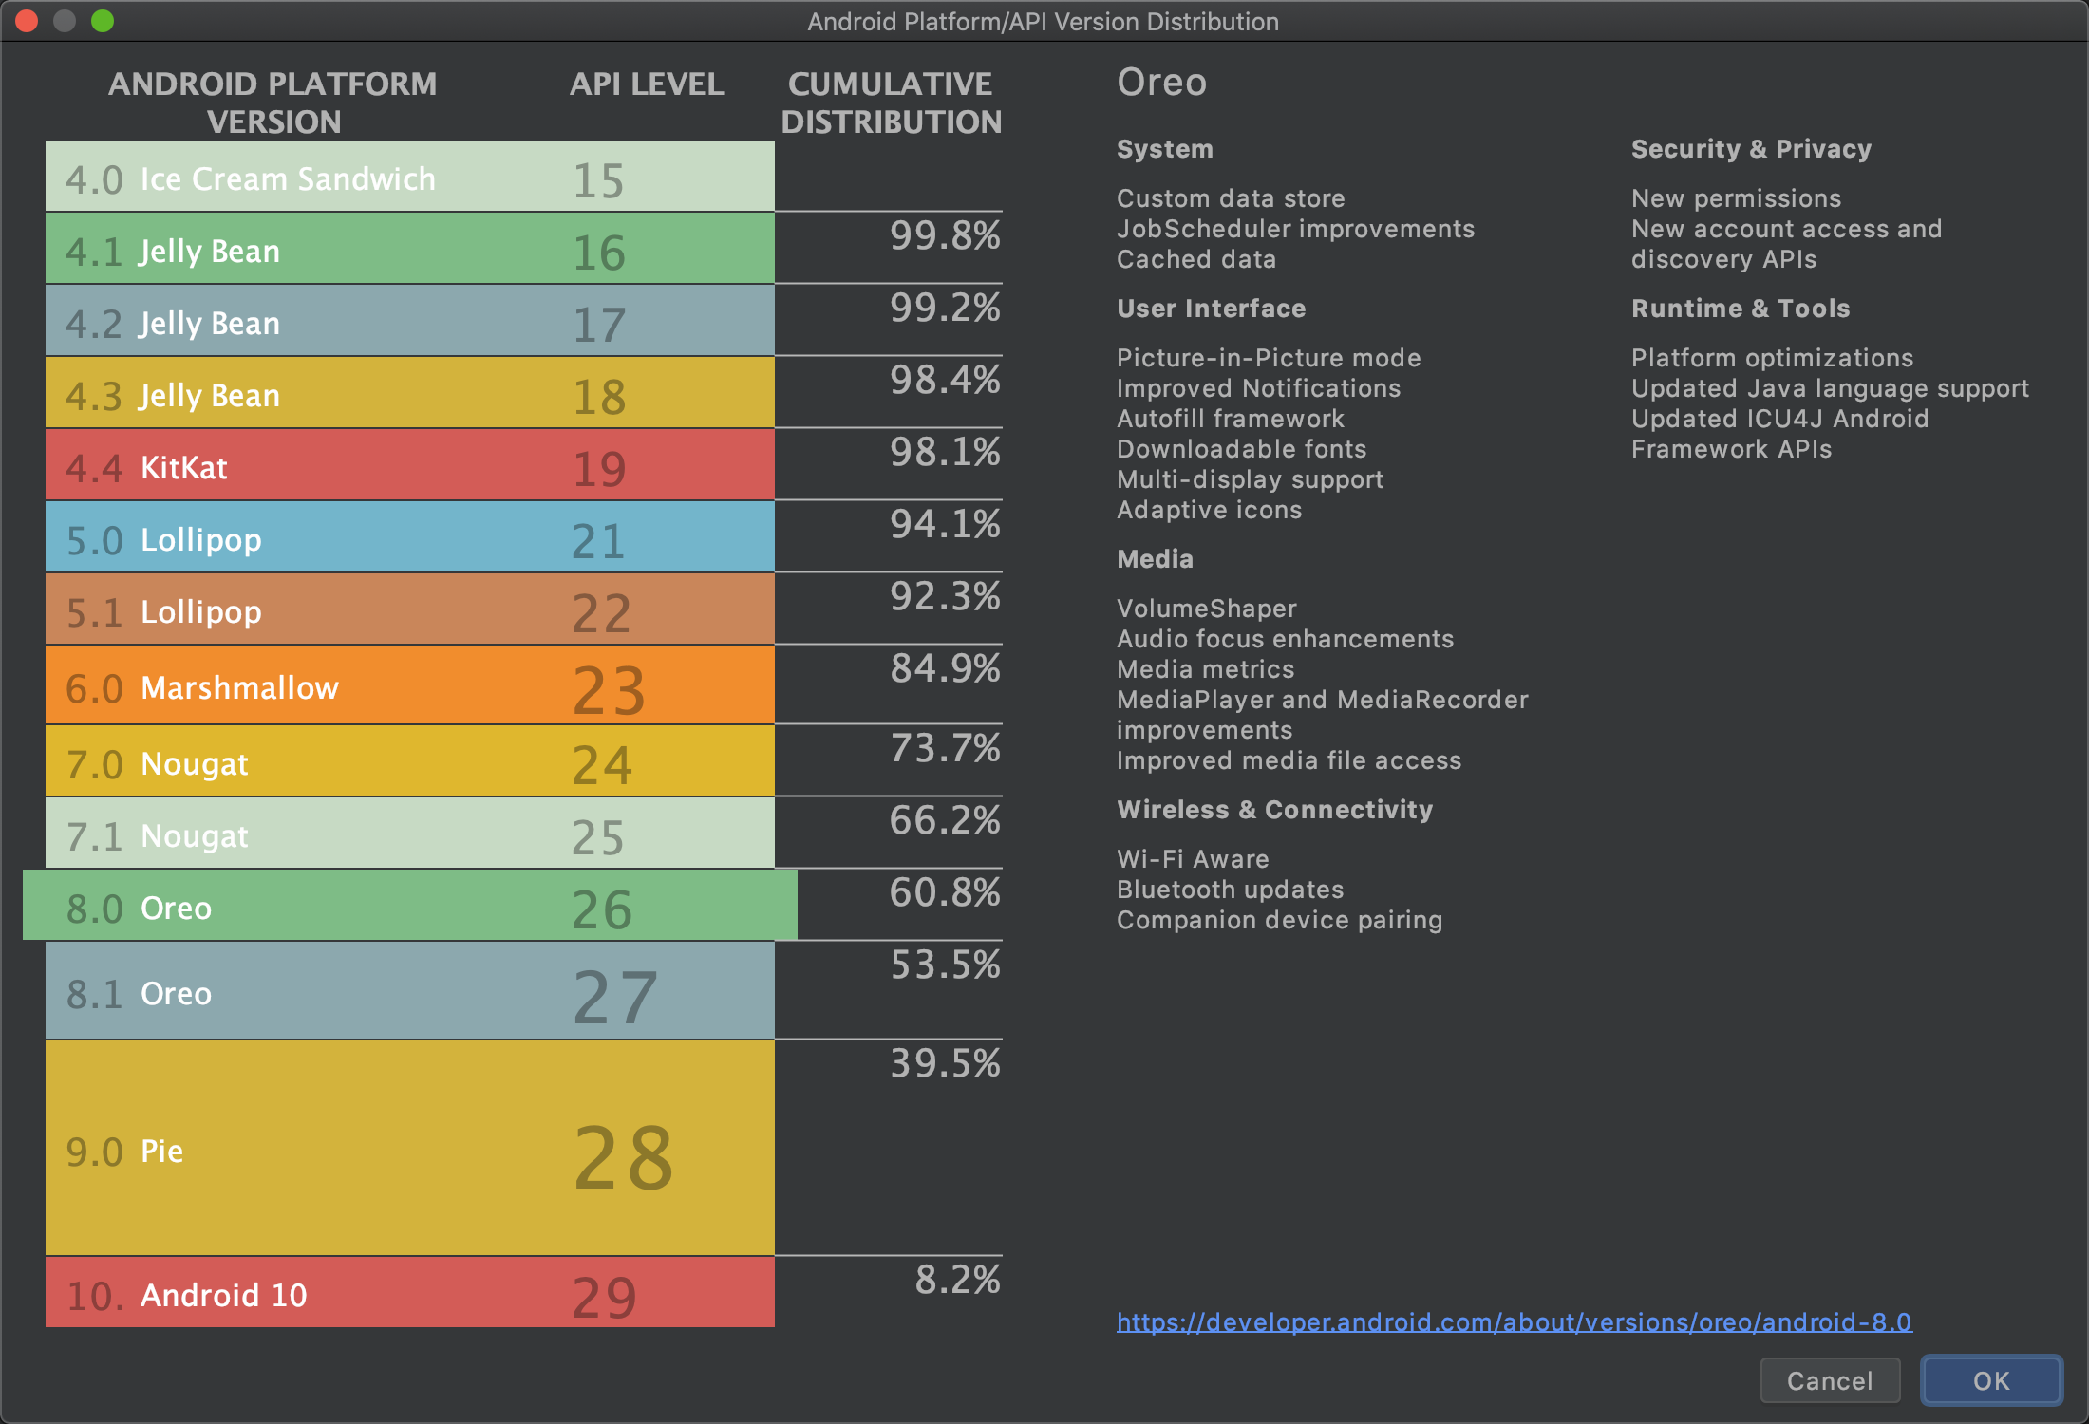Open the developer.android.com Oreo link
Viewport: 2089px width, 1424px height.
[x=1514, y=1321]
